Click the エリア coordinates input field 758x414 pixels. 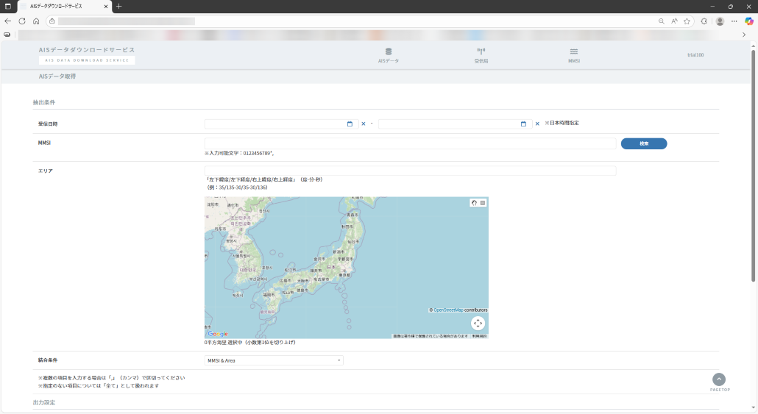click(410, 171)
